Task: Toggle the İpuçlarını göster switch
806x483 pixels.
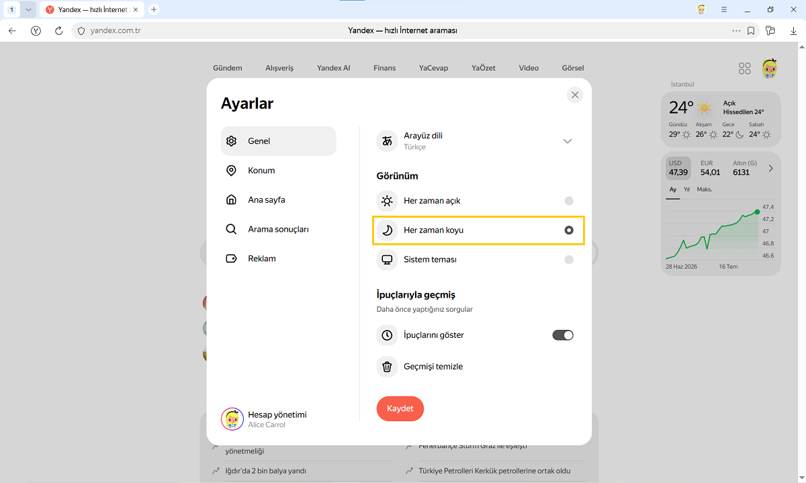Action: click(x=563, y=335)
